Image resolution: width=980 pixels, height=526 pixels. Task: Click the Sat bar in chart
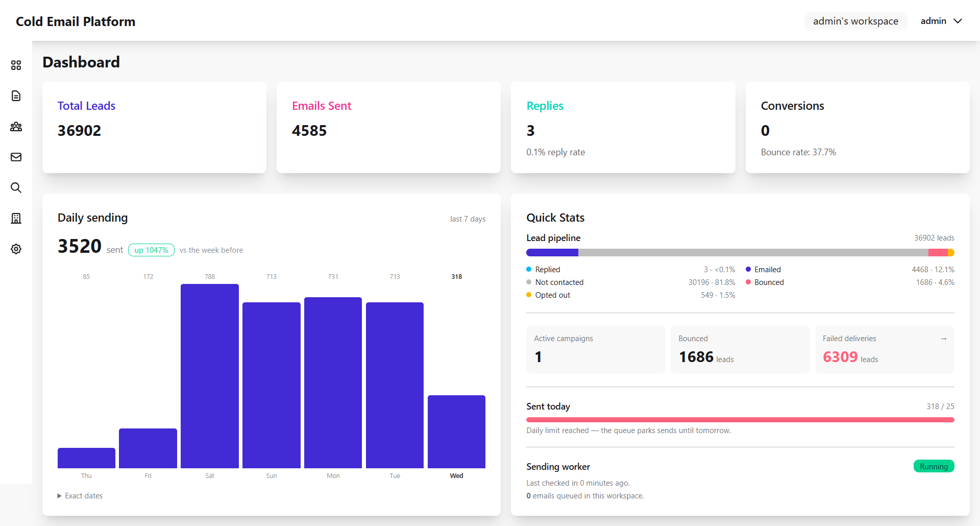[210, 376]
